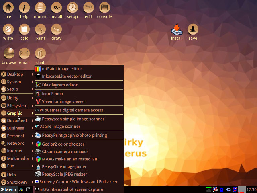Viewport: 257px width, 193px height.
Task: Click the gray tray monitor box
Action: click(242, 189)
